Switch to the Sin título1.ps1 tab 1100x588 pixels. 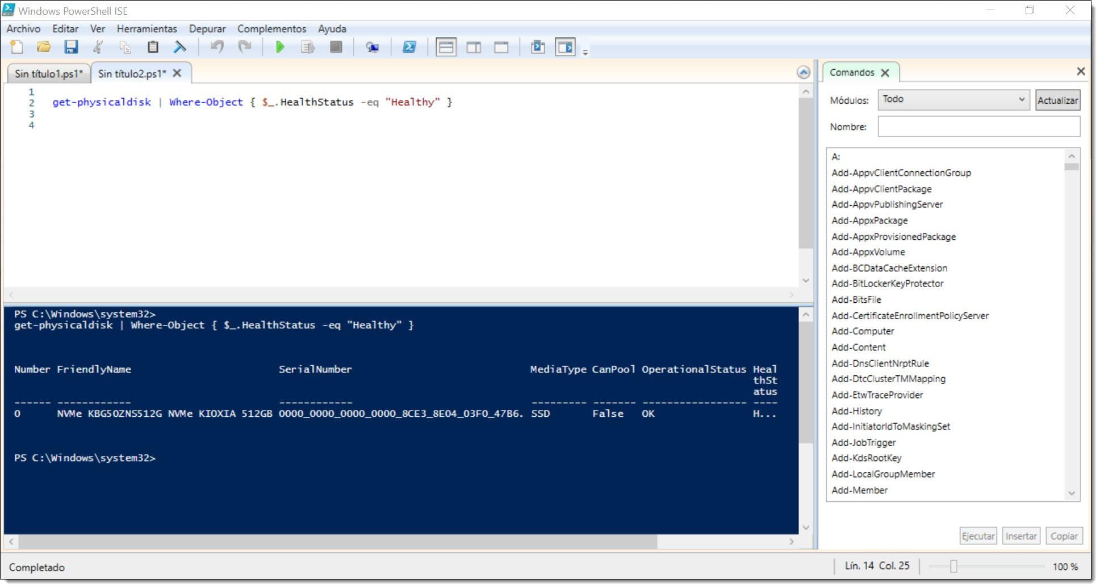coord(48,73)
